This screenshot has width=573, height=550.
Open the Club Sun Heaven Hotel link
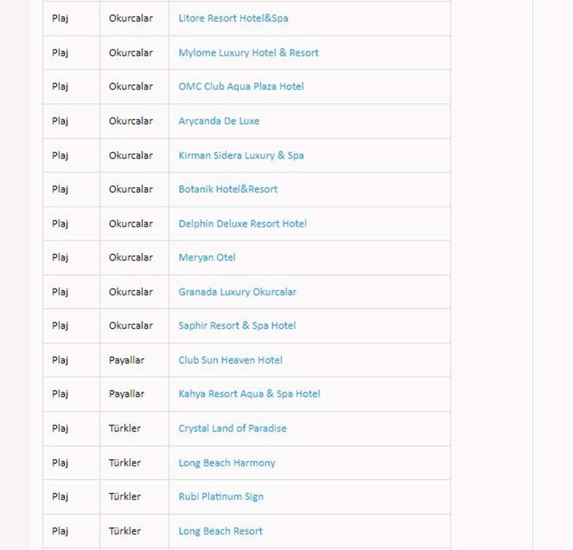click(230, 360)
